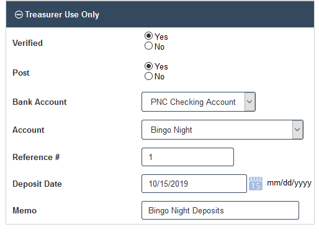Click the Account dropdown arrow button
The width and height of the screenshot is (319, 232).
pos(297,130)
